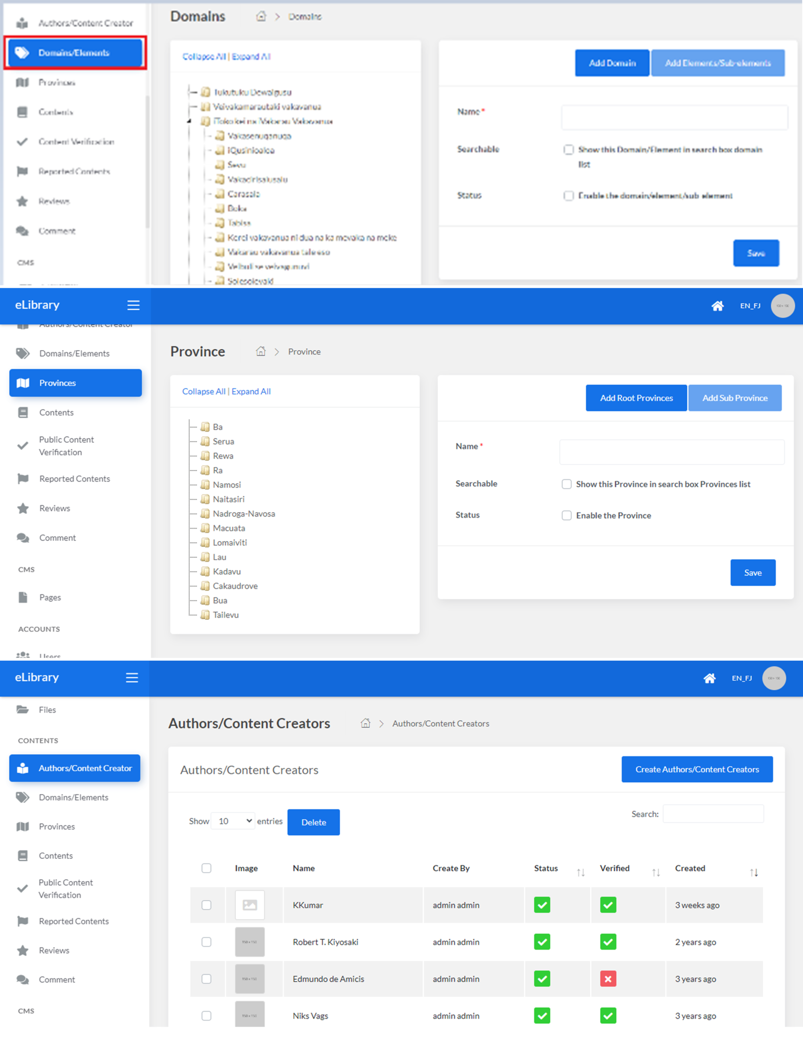803x1048 pixels.
Task: Click Reviews star icon in Domains page sidebar
Action: pyautogui.click(x=23, y=201)
